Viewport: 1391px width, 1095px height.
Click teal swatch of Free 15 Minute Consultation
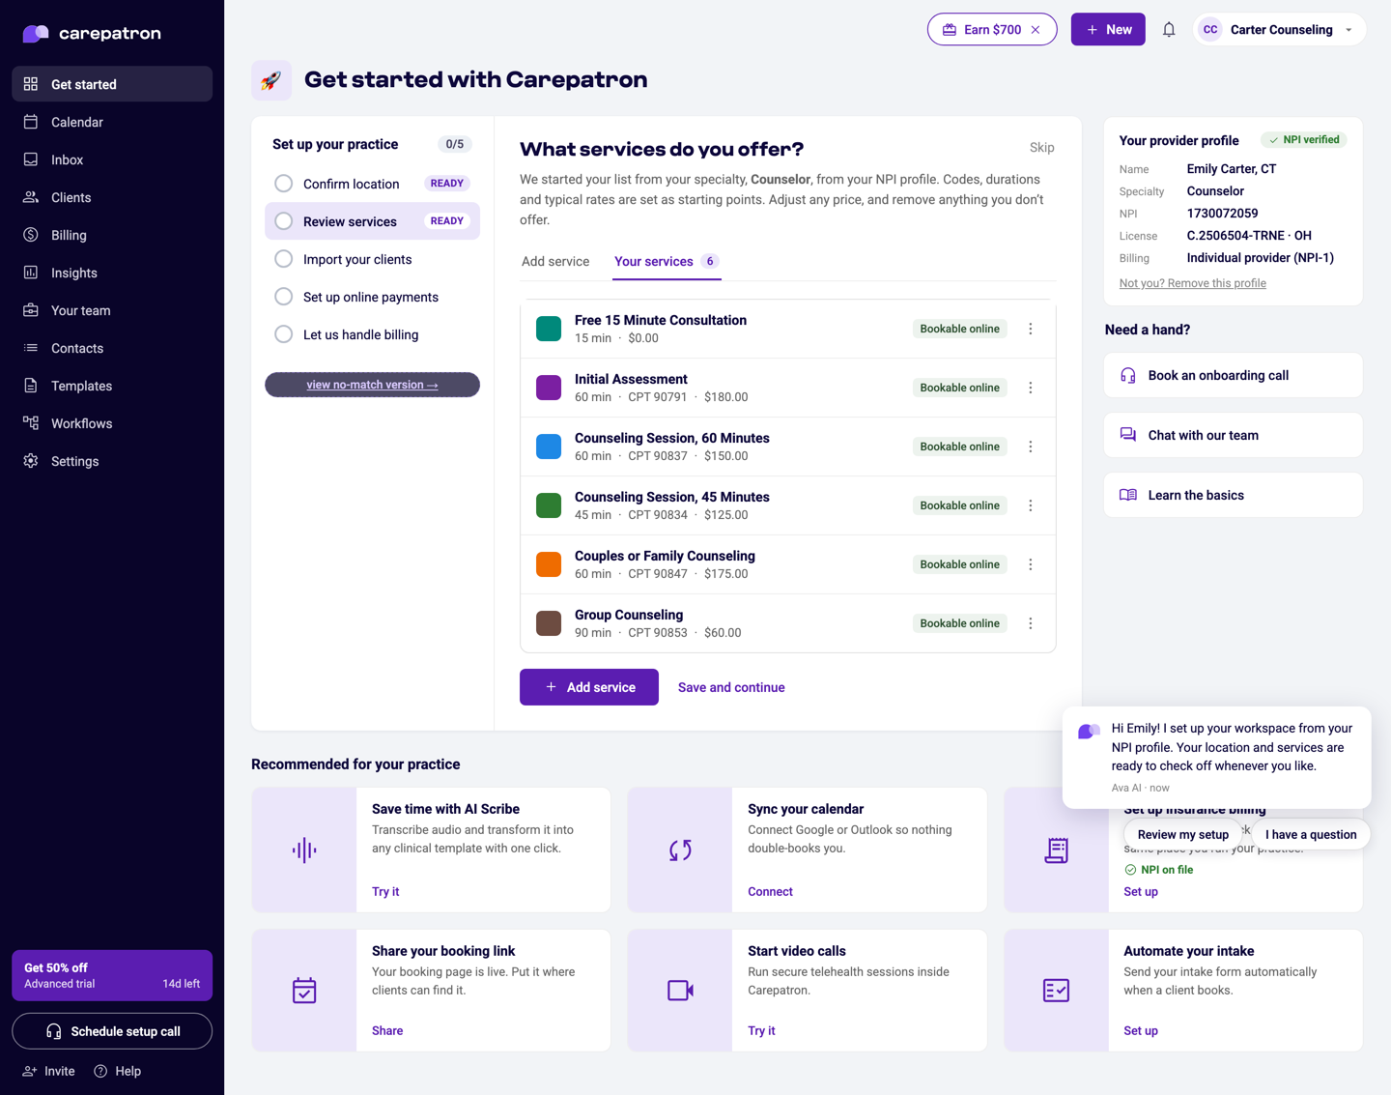[x=549, y=329]
